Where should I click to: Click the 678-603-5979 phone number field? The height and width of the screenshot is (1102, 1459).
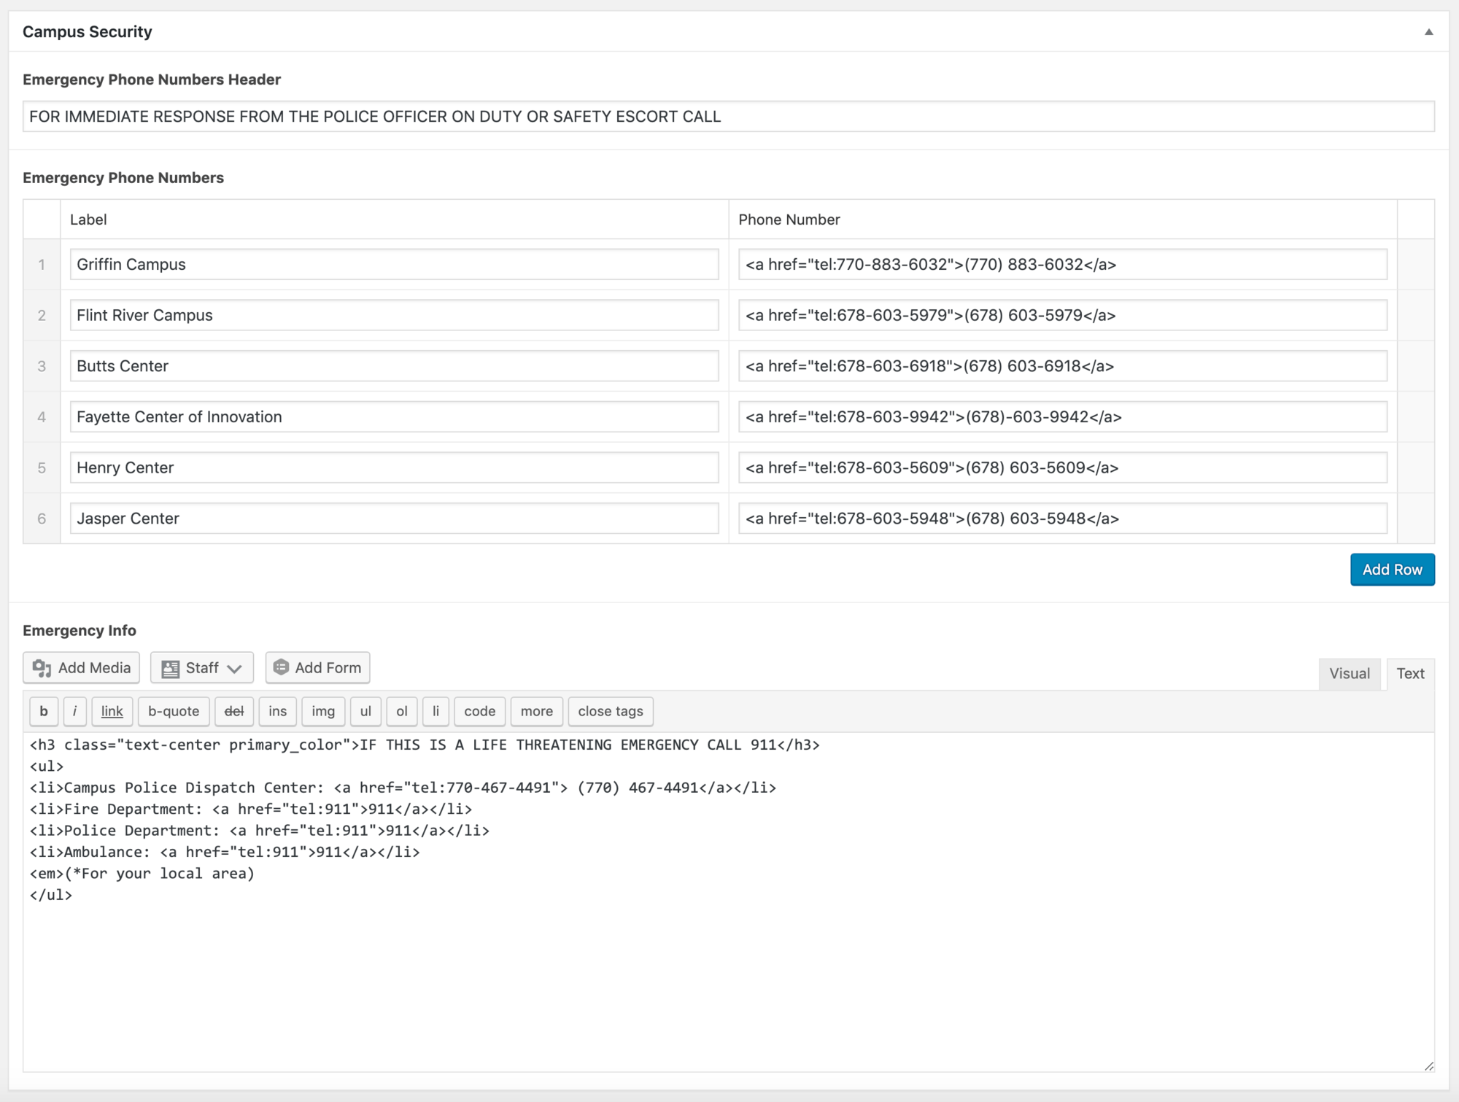pyautogui.click(x=1063, y=315)
